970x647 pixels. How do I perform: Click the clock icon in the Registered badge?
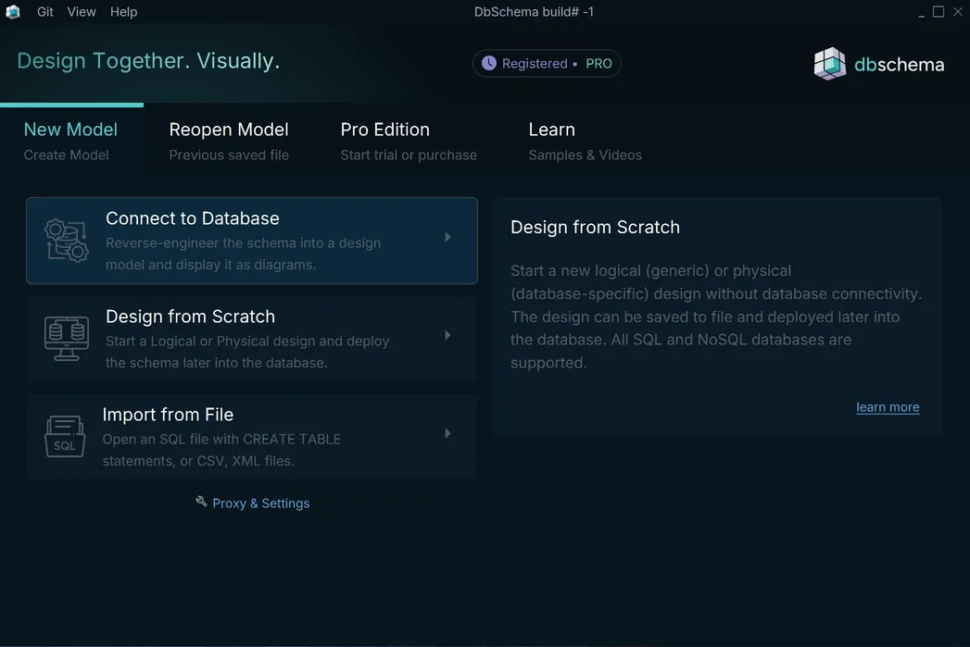[489, 63]
